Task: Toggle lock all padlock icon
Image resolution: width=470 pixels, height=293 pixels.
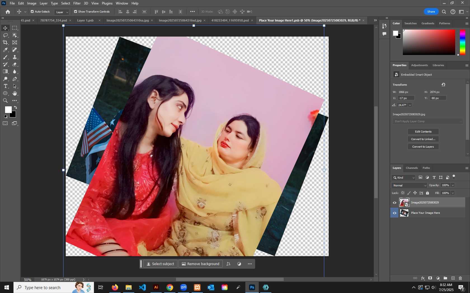Action: [x=427, y=193]
